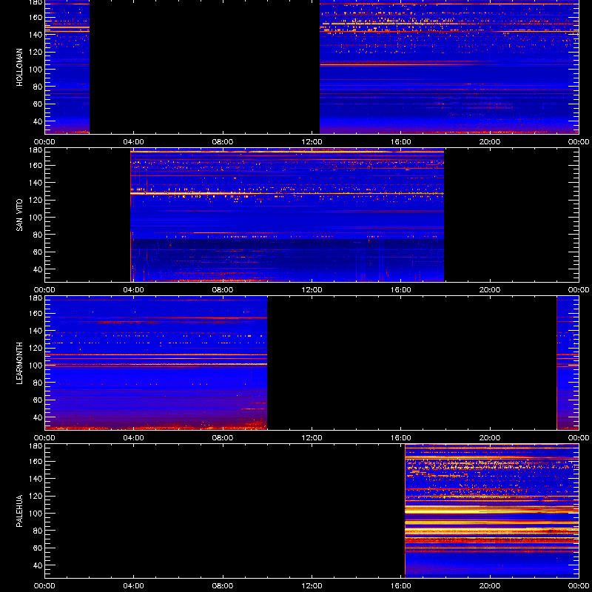Select the 180 frequency label on SAN VITO axis
This screenshot has height=592, width=592.
(36, 150)
